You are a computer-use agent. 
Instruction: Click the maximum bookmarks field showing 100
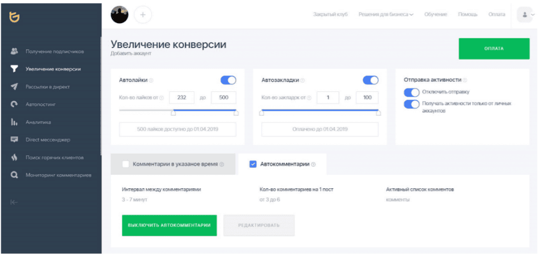(x=367, y=98)
